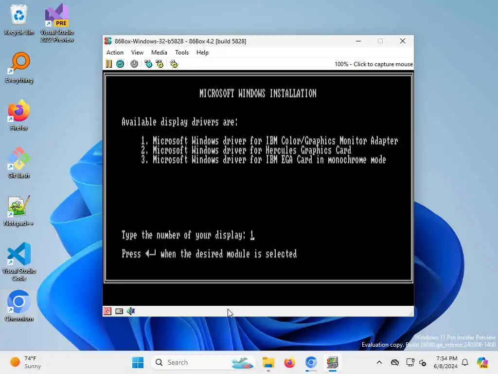The width and height of the screenshot is (498, 374).
Task: Open the clock showing 7:54 PM
Action: pyautogui.click(x=446, y=362)
